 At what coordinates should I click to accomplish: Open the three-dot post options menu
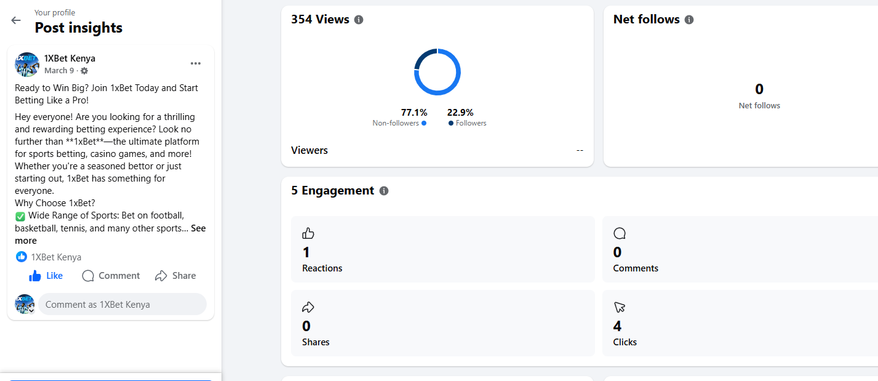click(x=196, y=63)
